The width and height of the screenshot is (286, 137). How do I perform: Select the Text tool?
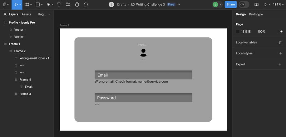[59, 5]
